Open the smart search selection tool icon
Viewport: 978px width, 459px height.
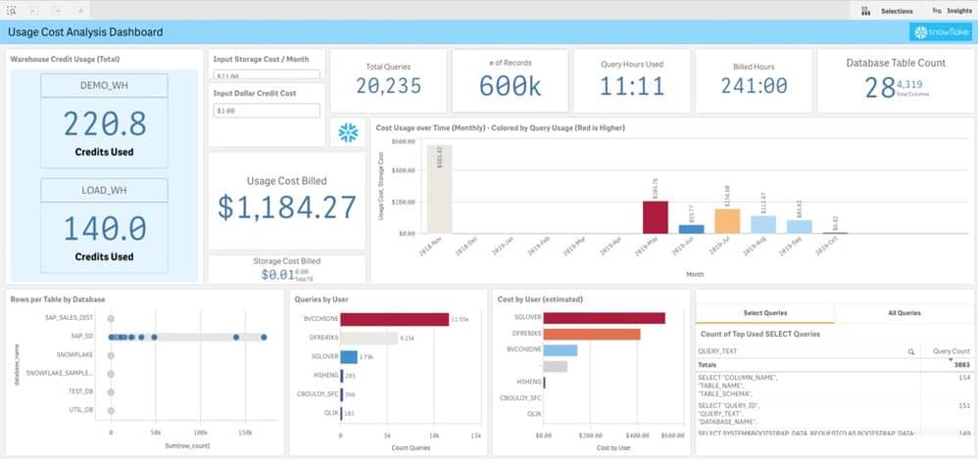(12, 11)
